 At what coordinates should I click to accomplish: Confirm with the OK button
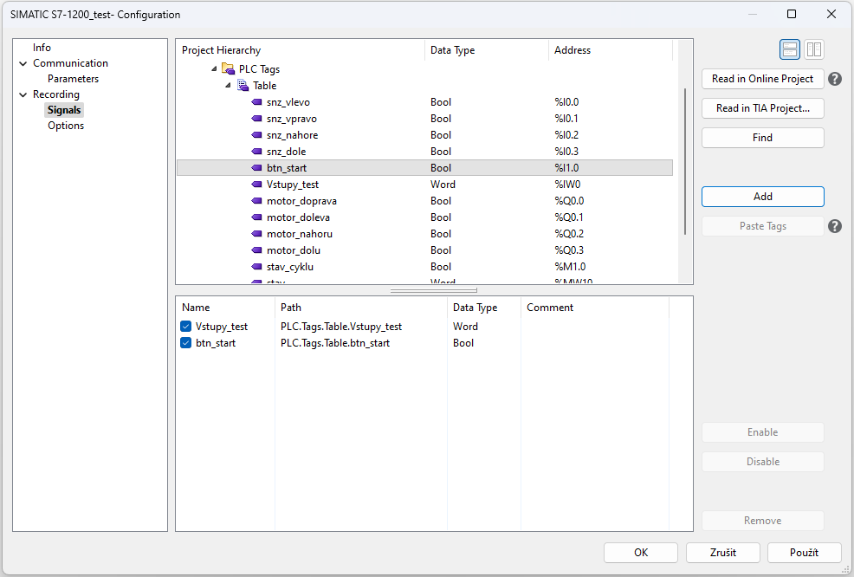(x=641, y=553)
